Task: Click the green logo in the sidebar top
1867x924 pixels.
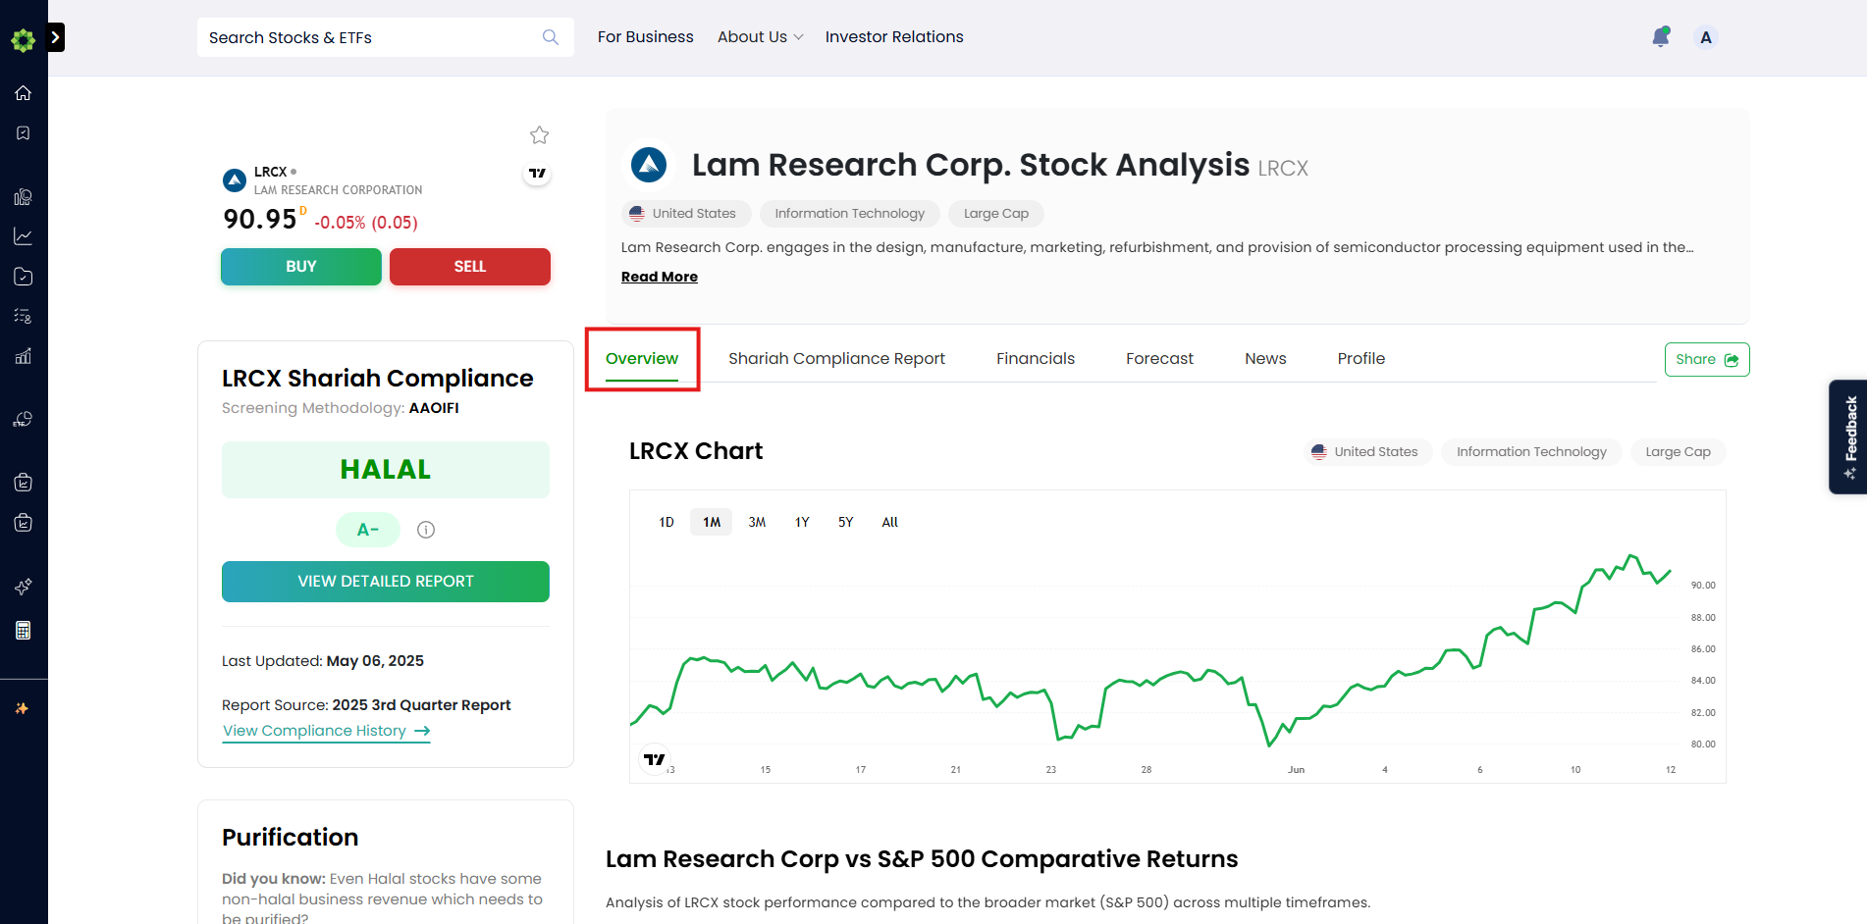Action: coord(24,40)
